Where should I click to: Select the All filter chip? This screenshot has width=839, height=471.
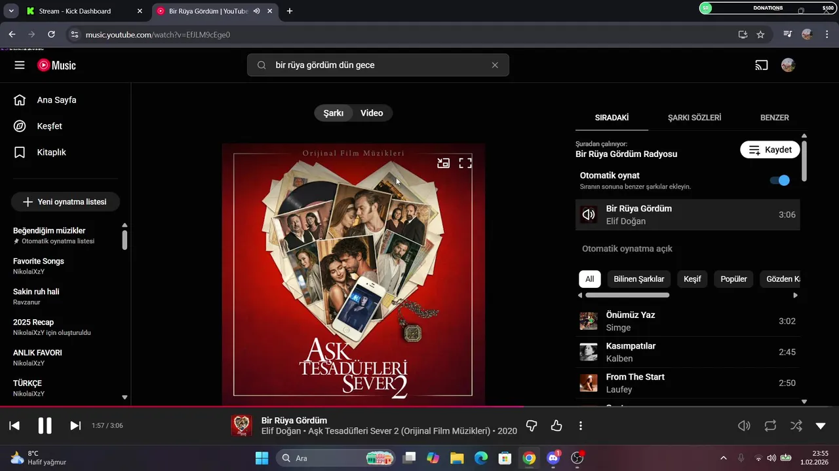coord(589,279)
